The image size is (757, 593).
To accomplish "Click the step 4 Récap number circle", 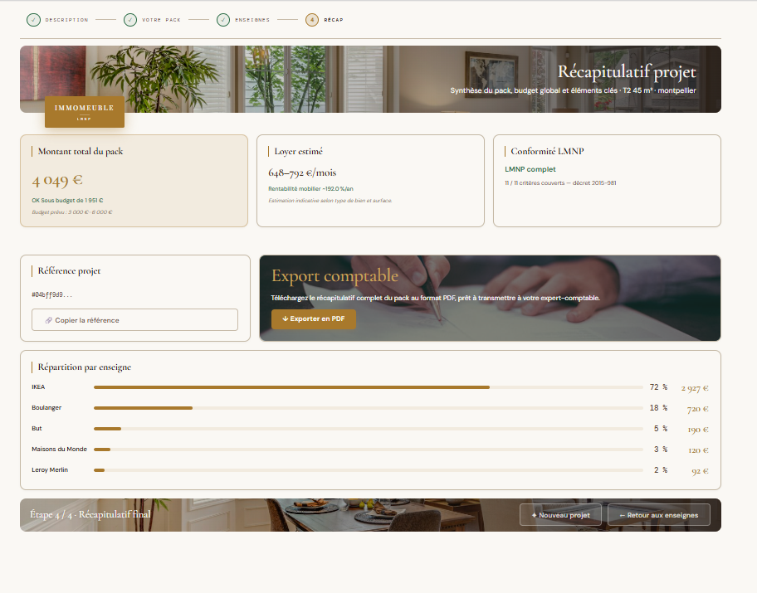I will click(312, 20).
